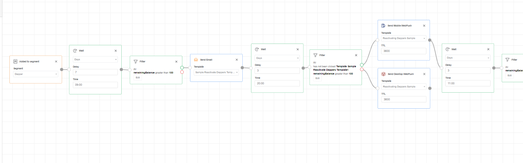This screenshot has height=163, width=523.
Task: Click the green output port of the first Filter
Action: pos(182,68)
